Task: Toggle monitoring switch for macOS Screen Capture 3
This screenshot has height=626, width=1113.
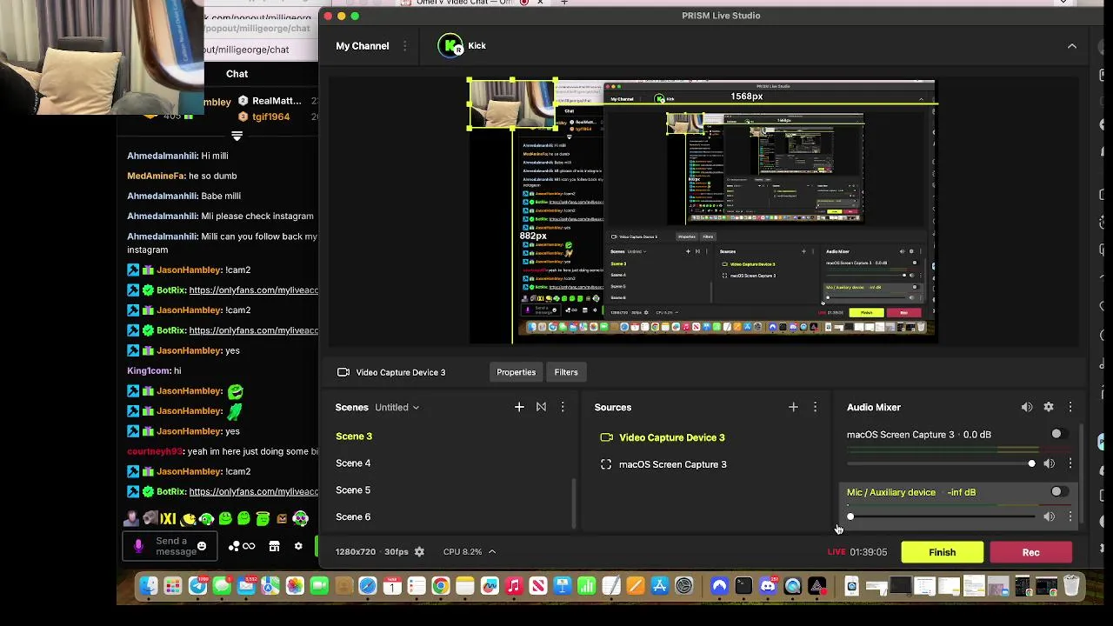Action: click(1057, 434)
